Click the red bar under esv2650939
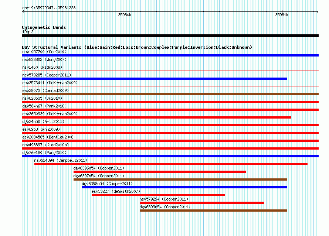 pos(156,117)
